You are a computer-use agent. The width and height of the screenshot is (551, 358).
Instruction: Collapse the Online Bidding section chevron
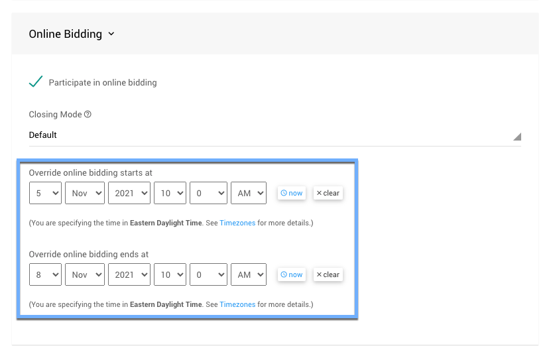click(x=111, y=34)
